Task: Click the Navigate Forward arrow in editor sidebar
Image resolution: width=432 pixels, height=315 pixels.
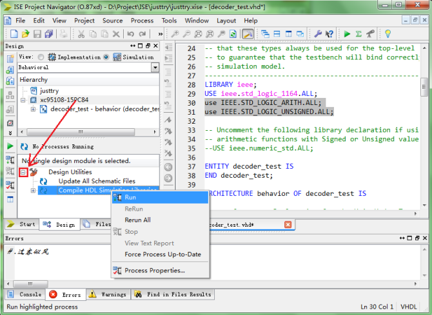Action: (168, 178)
